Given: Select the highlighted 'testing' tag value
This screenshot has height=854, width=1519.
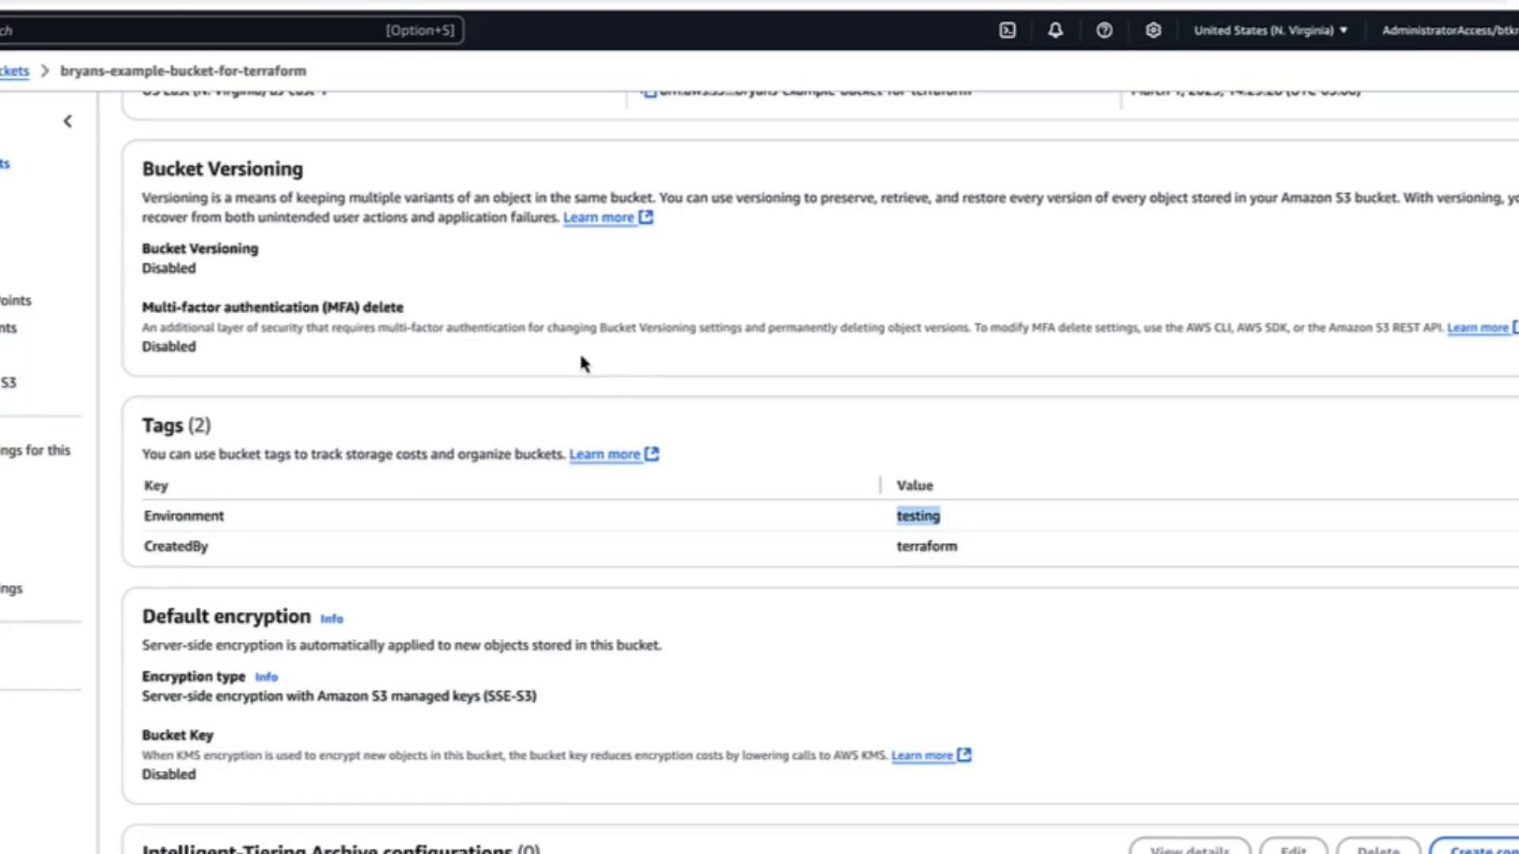Looking at the screenshot, I should (x=918, y=516).
